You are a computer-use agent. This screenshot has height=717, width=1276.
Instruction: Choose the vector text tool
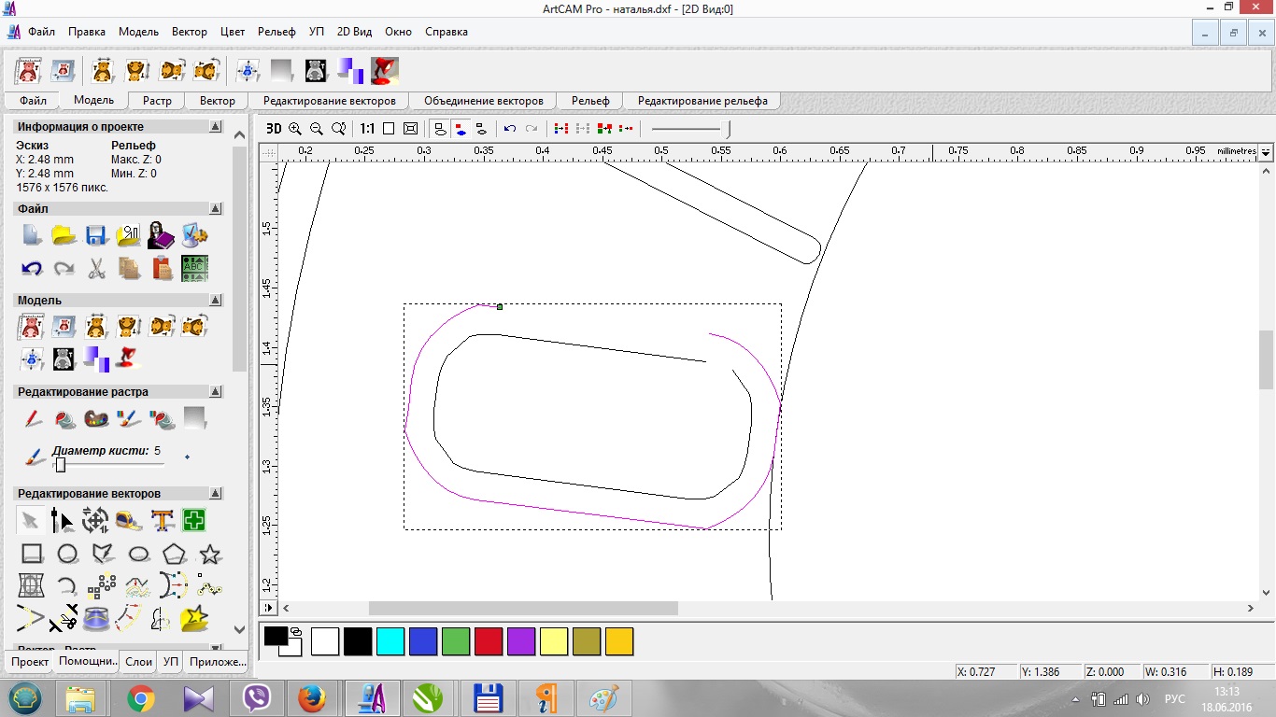tap(163, 520)
